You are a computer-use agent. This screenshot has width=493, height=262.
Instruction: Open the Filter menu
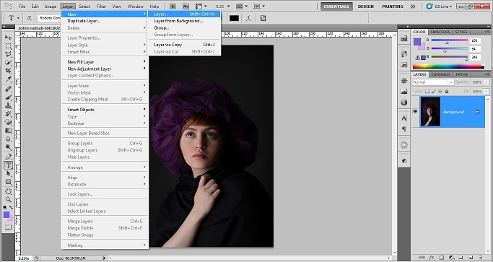point(101,6)
